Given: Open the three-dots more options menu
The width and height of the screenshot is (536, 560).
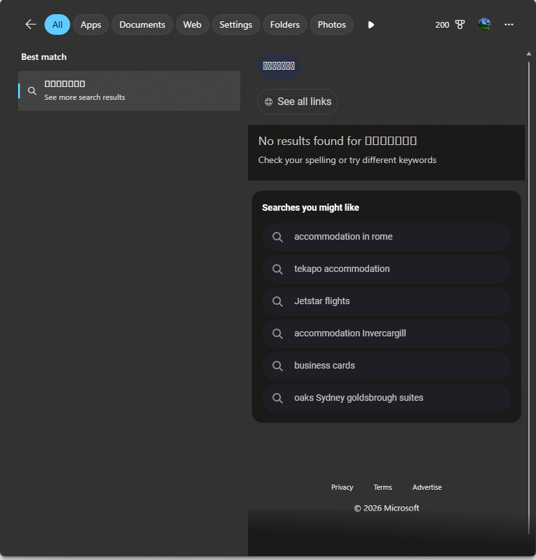Looking at the screenshot, I should (509, 24).
